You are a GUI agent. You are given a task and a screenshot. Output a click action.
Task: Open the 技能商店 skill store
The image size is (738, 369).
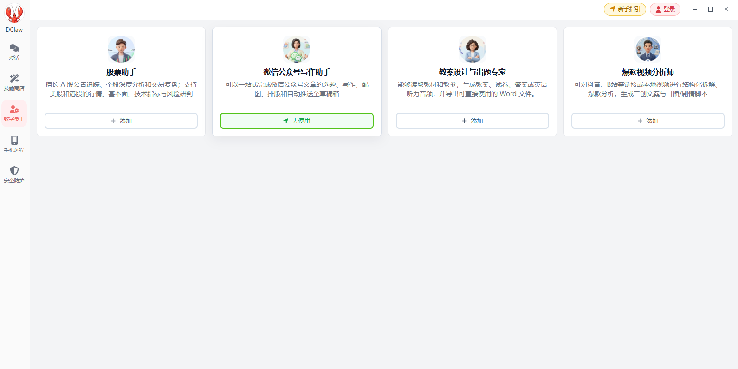pos(14,82)
